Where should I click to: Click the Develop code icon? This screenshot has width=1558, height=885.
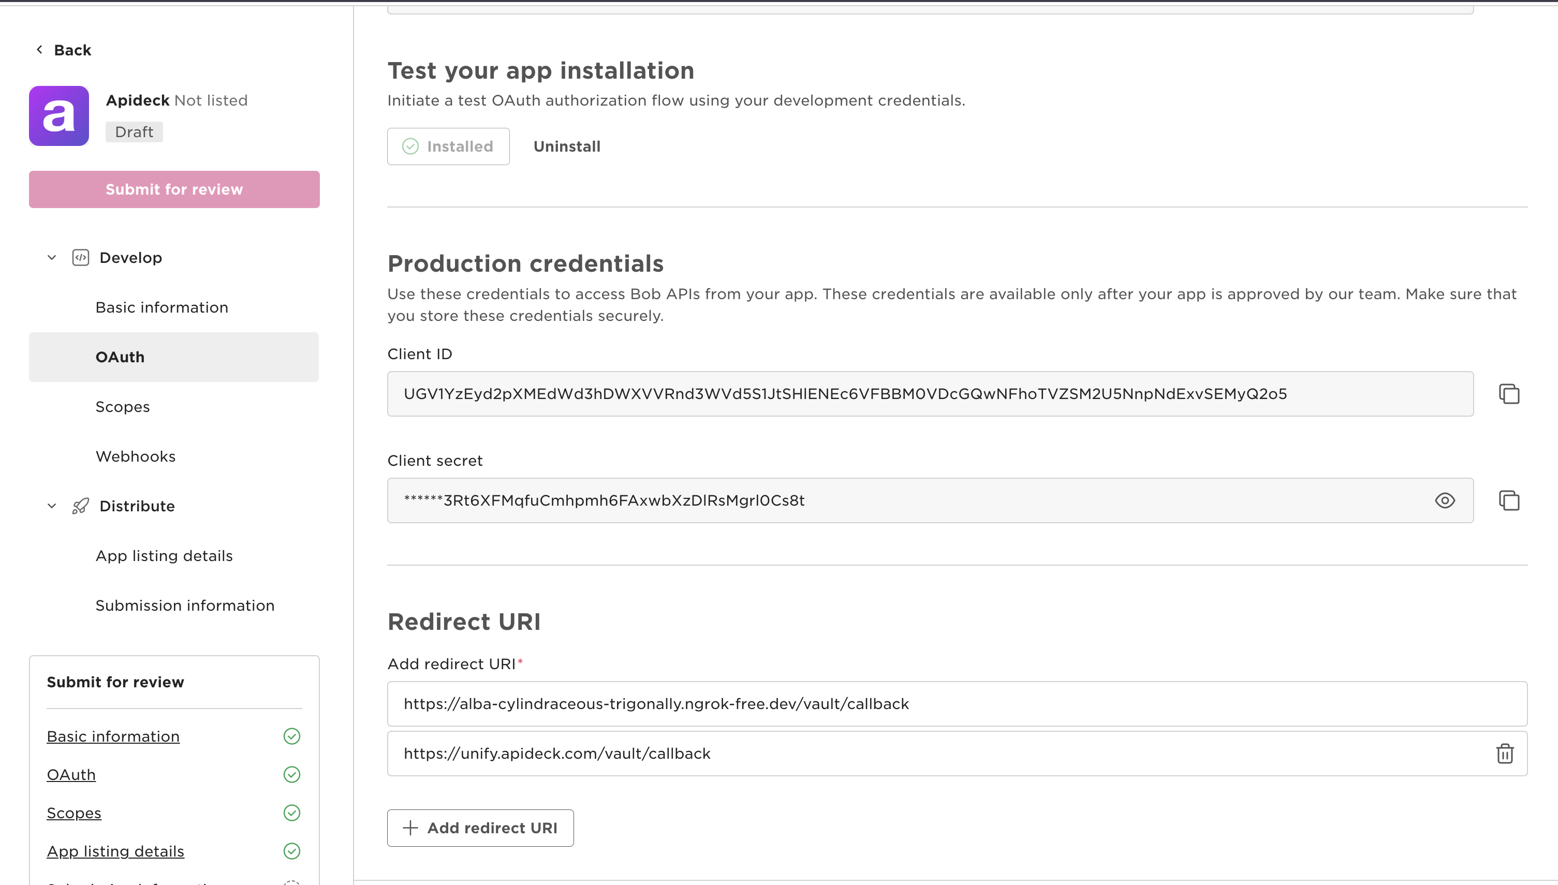(x=80, y=258)
